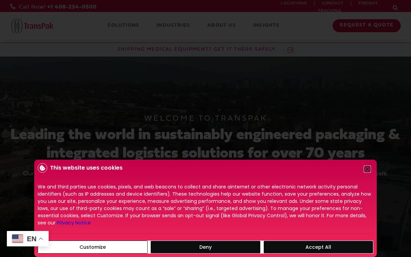Go to the Locations page
The image size is (411, 257).
294,3
